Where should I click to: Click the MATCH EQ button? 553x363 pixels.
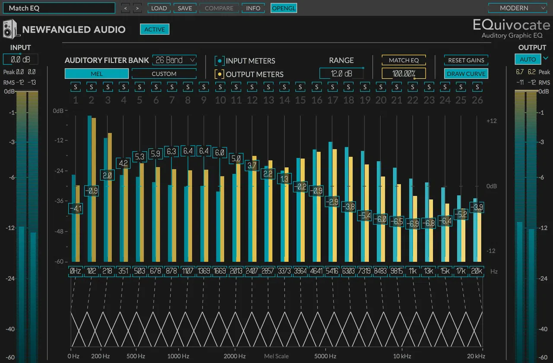403,60
